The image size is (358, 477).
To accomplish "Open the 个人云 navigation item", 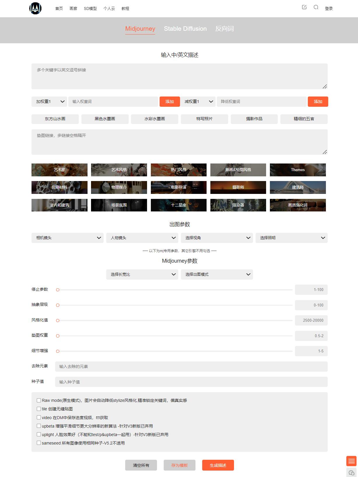I will (x=109, y=8).
